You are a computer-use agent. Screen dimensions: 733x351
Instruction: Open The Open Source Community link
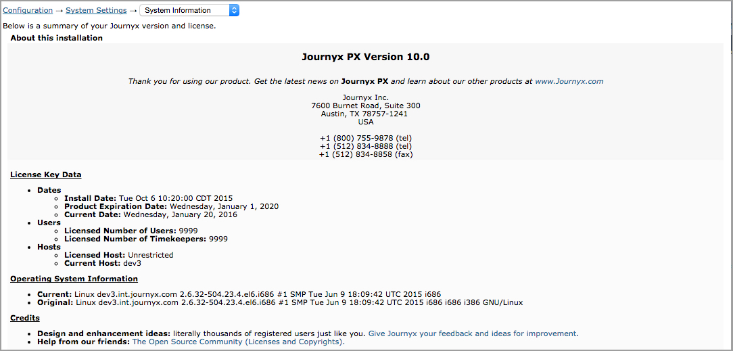point(239,342)
